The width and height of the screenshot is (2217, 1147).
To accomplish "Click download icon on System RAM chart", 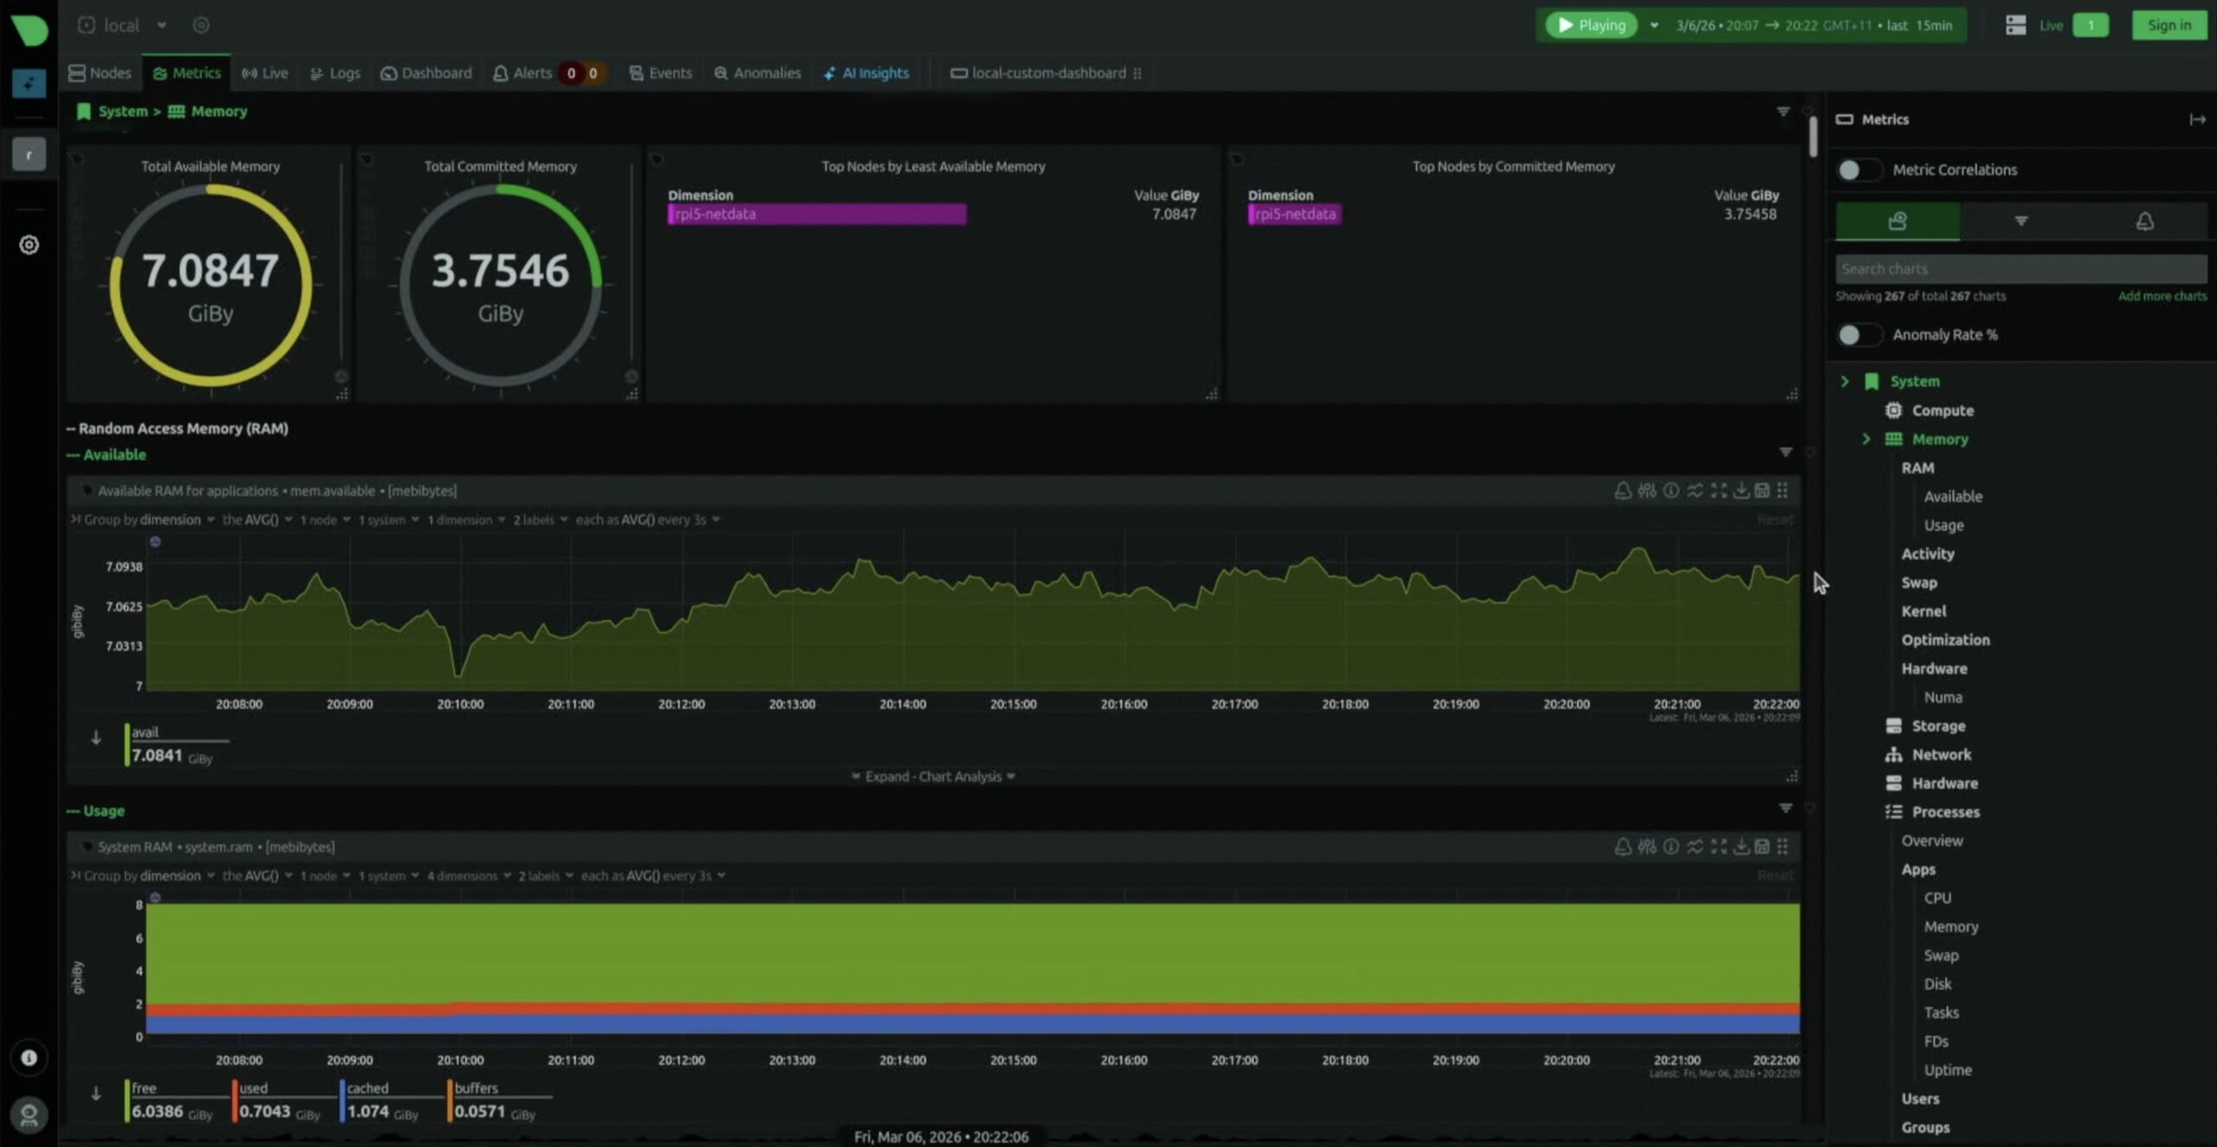I will 1741,847.
